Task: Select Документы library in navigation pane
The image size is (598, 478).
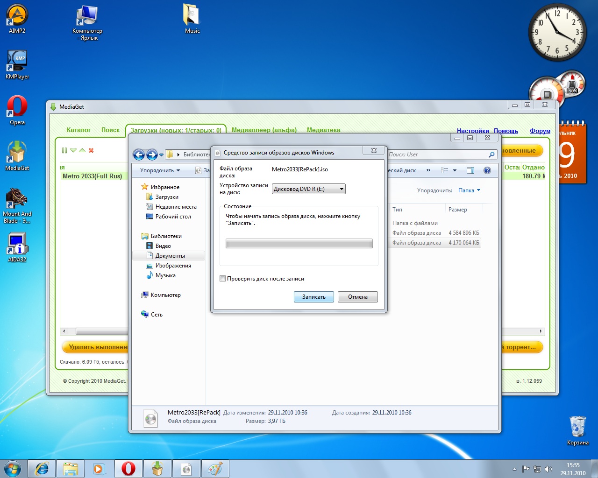Action: click(x=169, y=256)
